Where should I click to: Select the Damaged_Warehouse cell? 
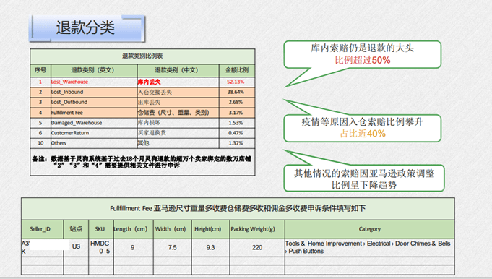pyautogui.click(x=94, y=123)
